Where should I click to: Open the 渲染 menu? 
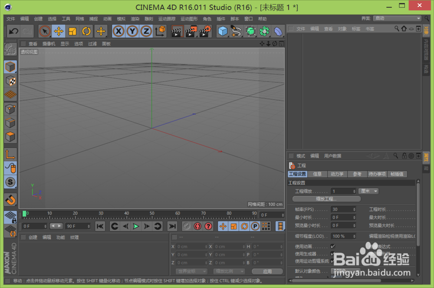135,19
